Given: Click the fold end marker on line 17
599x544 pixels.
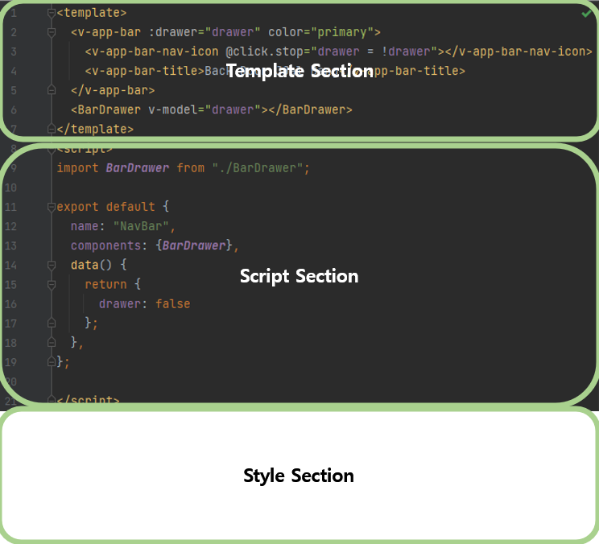Looking at the screenshot, I should pos(52,324).
